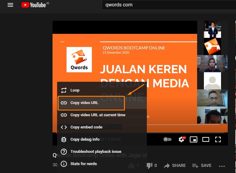Select Copy video URL at current time
Image resolution: width=236 pixels, height=173 pixels.
(102, 115)
